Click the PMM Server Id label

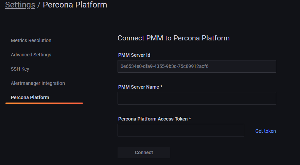(134, 55)
